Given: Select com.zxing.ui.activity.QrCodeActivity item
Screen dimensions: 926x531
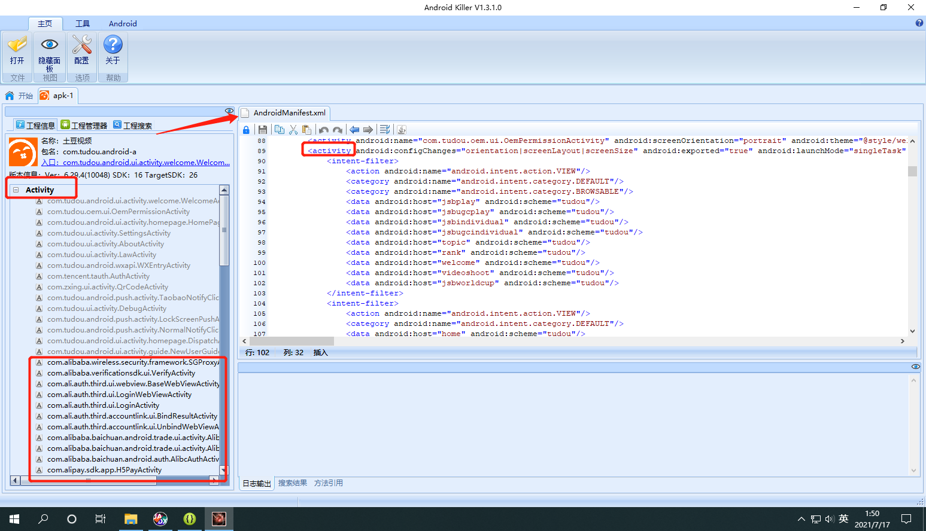Looking at the screenshot, I should point(108,287).
